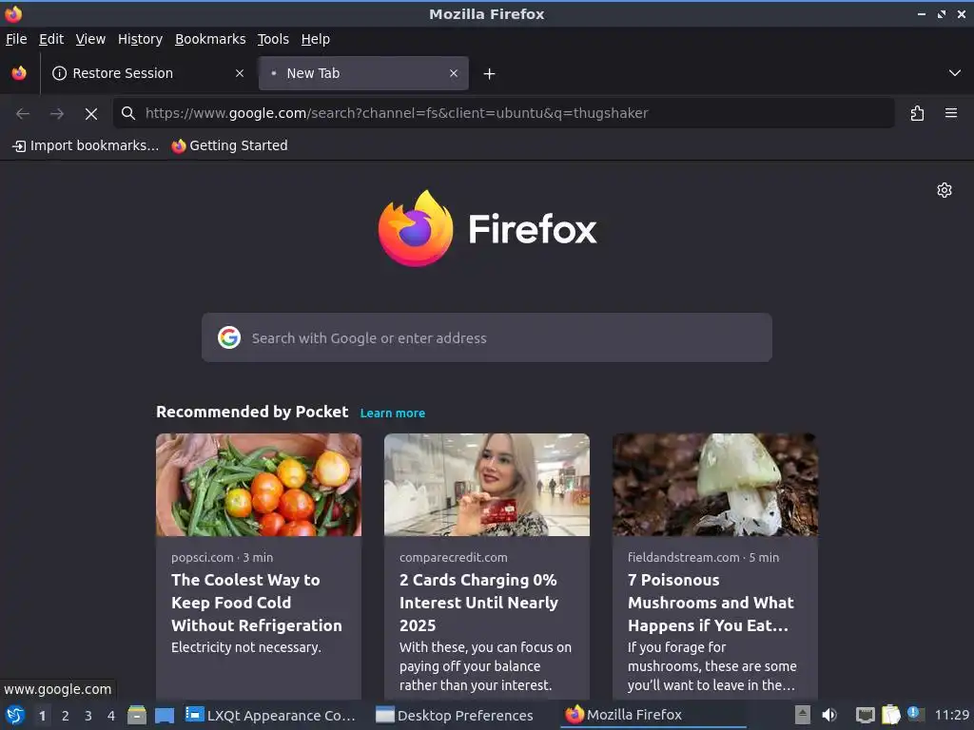Click the magnifier icon in URL bar
The width and height of the screenshot is (974, 730).
pos(128,113)
